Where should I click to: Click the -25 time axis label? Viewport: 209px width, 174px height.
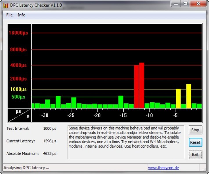pos(71,115)
